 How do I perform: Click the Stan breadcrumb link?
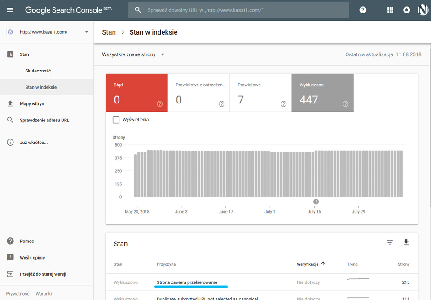(109, 32)
